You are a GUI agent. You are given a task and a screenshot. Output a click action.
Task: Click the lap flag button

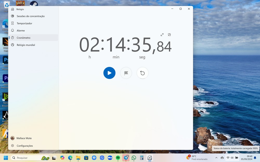tap(126, 73)
